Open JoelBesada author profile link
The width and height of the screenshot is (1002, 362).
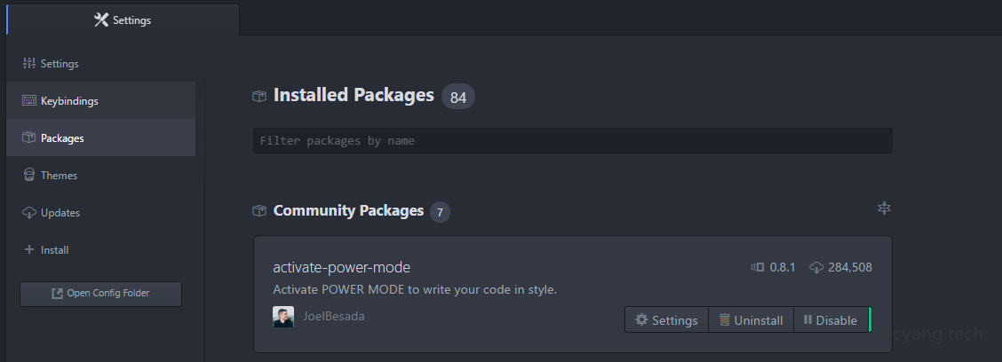click(x=334, y=317)
